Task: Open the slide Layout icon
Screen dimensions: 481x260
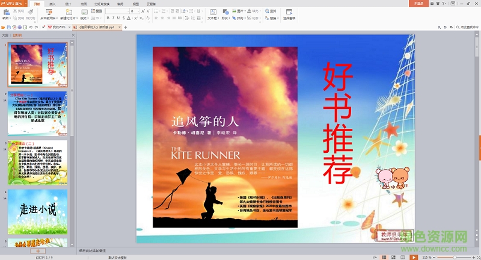Action: [84, 12]
